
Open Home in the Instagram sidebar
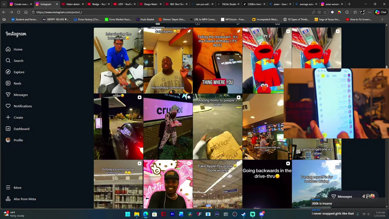point(14,49)
